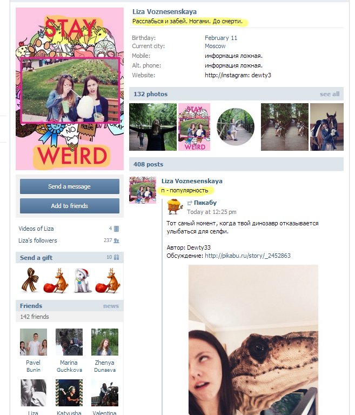
Task: Open the Friends news link
Action: pos(111,306)
